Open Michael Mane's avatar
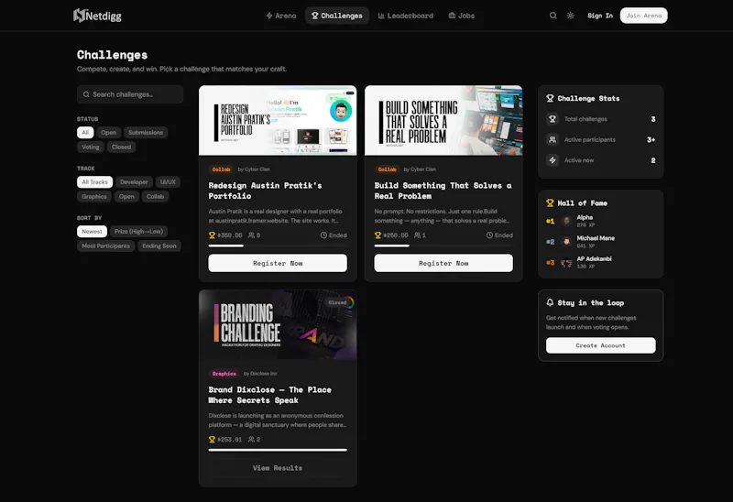Screen dimensions: 733x502 coord(566,242)
